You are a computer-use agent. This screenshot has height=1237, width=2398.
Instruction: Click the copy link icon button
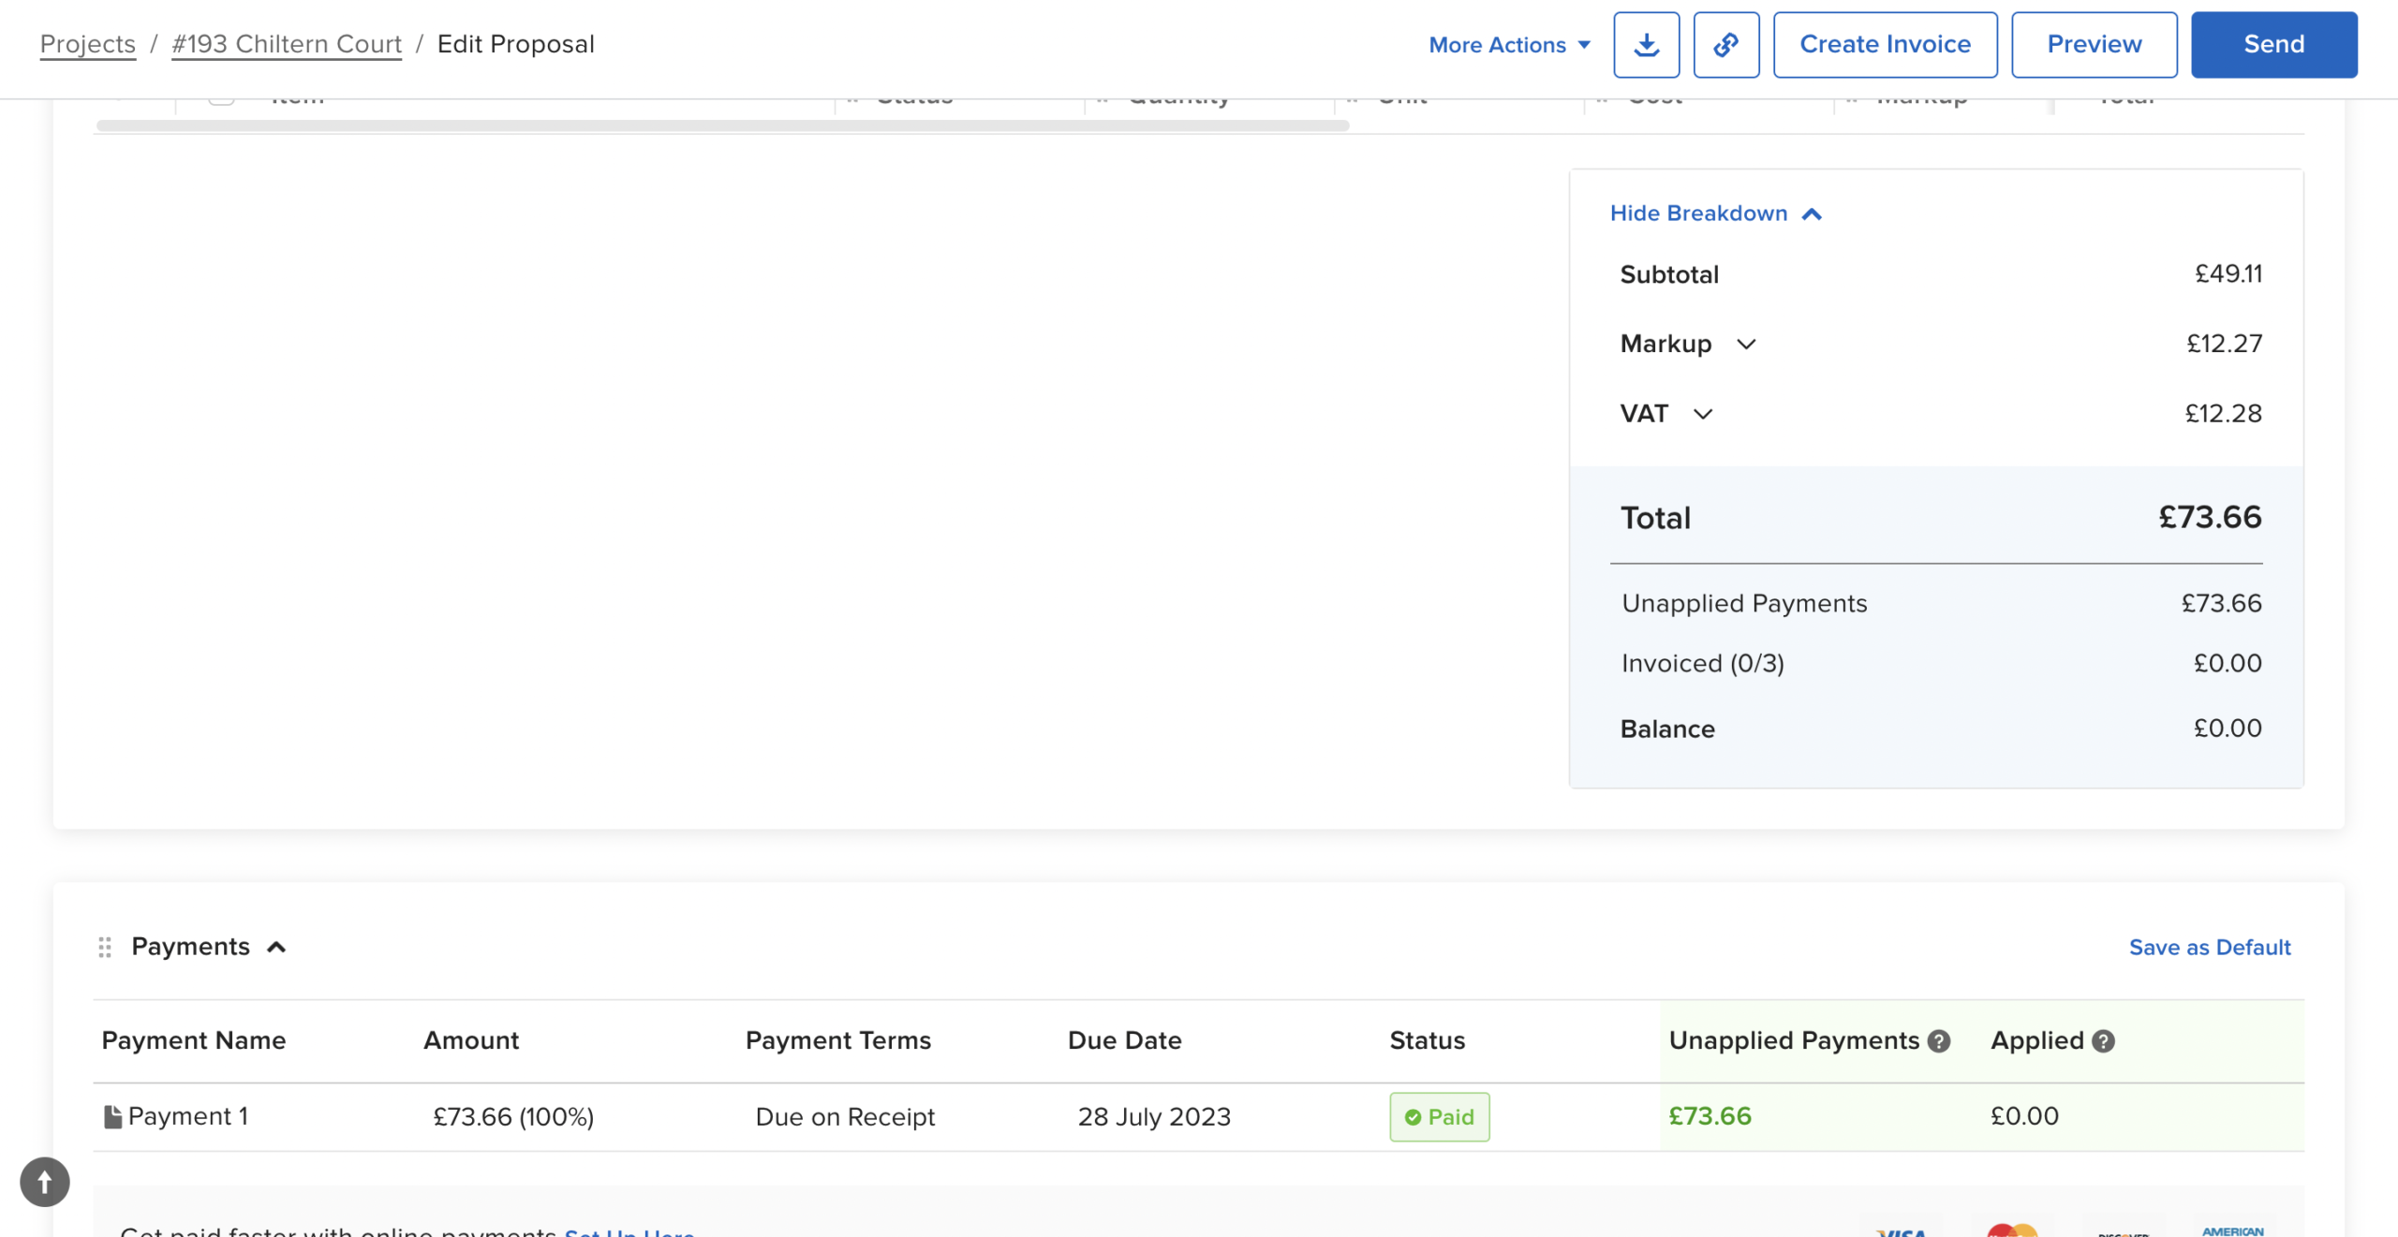[x=1725, y=45]
